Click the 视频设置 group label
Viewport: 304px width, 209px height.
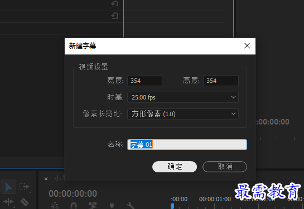point(93,67)
